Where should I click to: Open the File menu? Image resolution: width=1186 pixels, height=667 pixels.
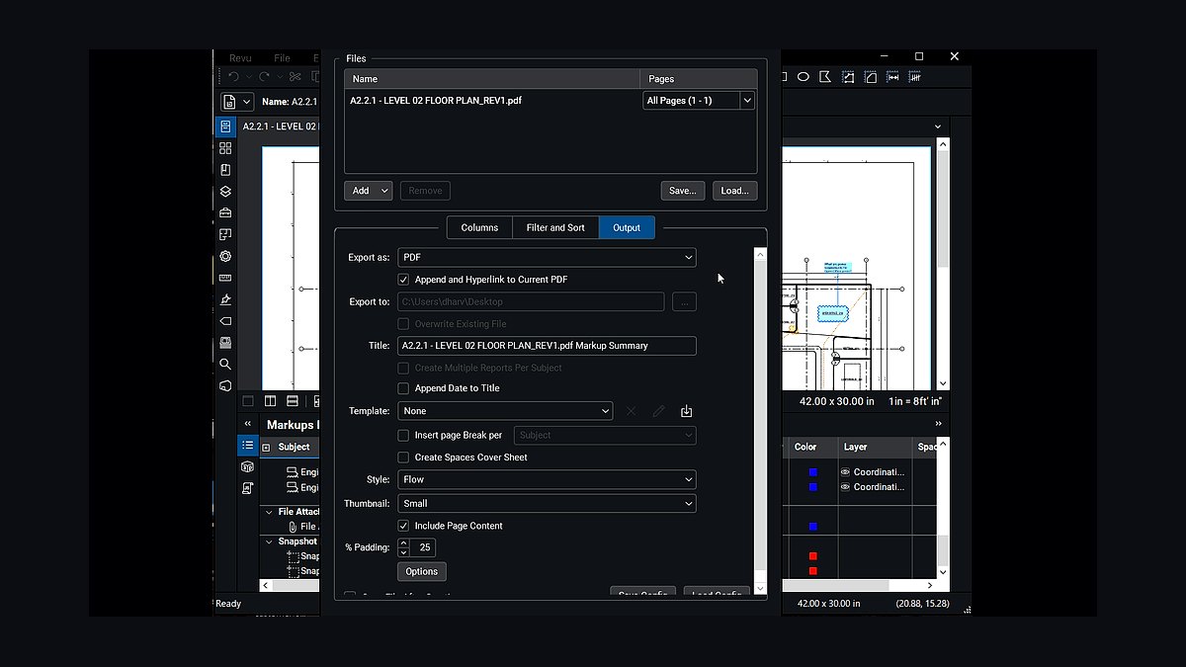pyautogui.click(x=283, y=58)
